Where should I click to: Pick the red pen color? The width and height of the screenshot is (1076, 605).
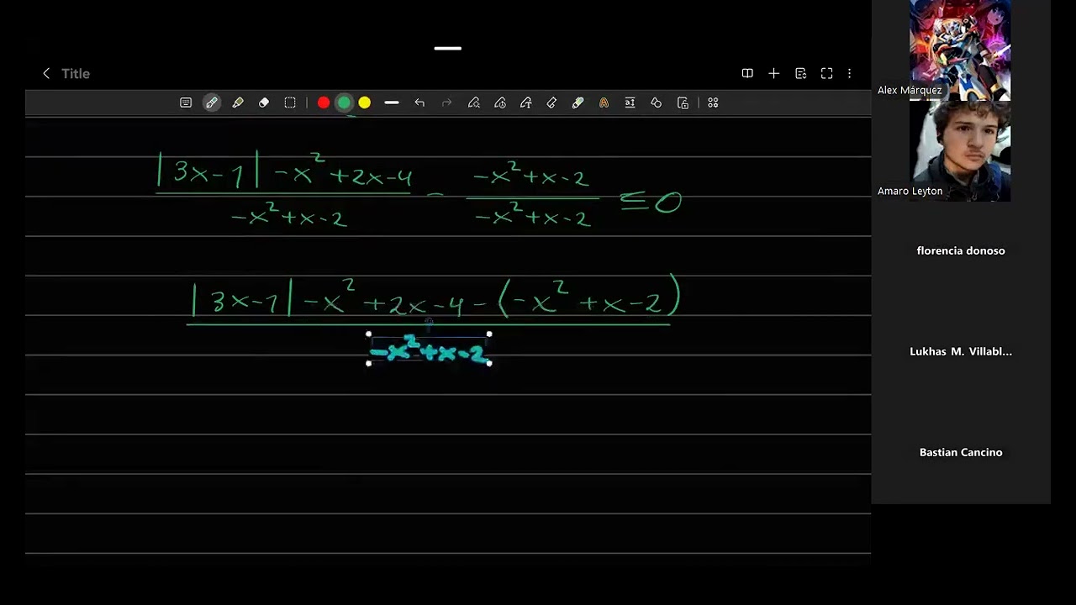point(324,103)
